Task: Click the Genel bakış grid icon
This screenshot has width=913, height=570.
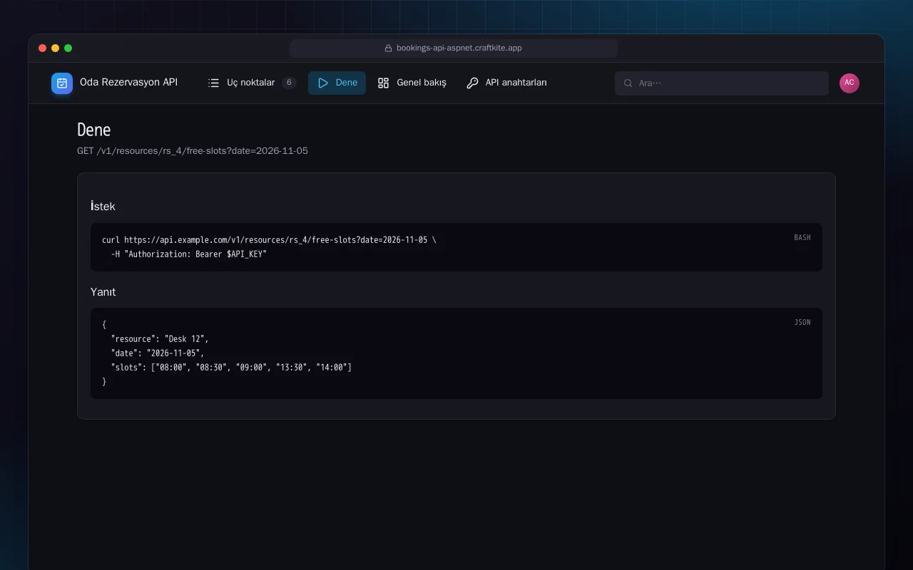Action: coord(384,83)
